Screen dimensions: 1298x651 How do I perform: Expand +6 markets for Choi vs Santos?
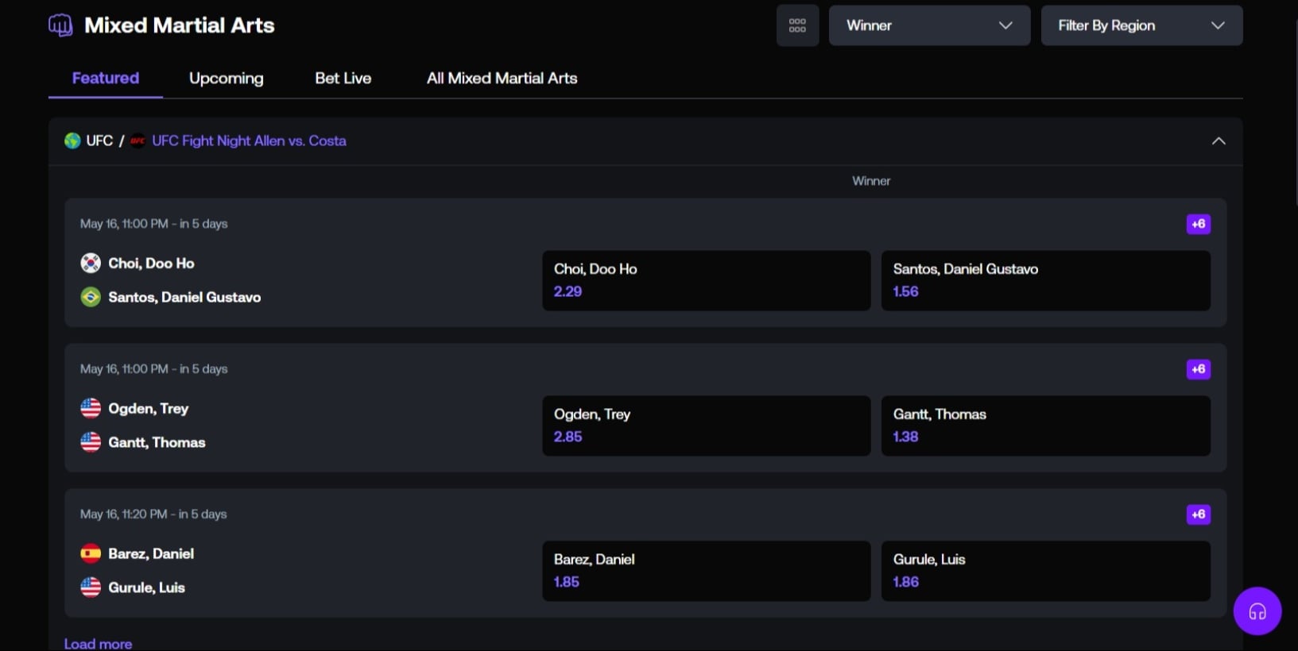click(1199, 224)
